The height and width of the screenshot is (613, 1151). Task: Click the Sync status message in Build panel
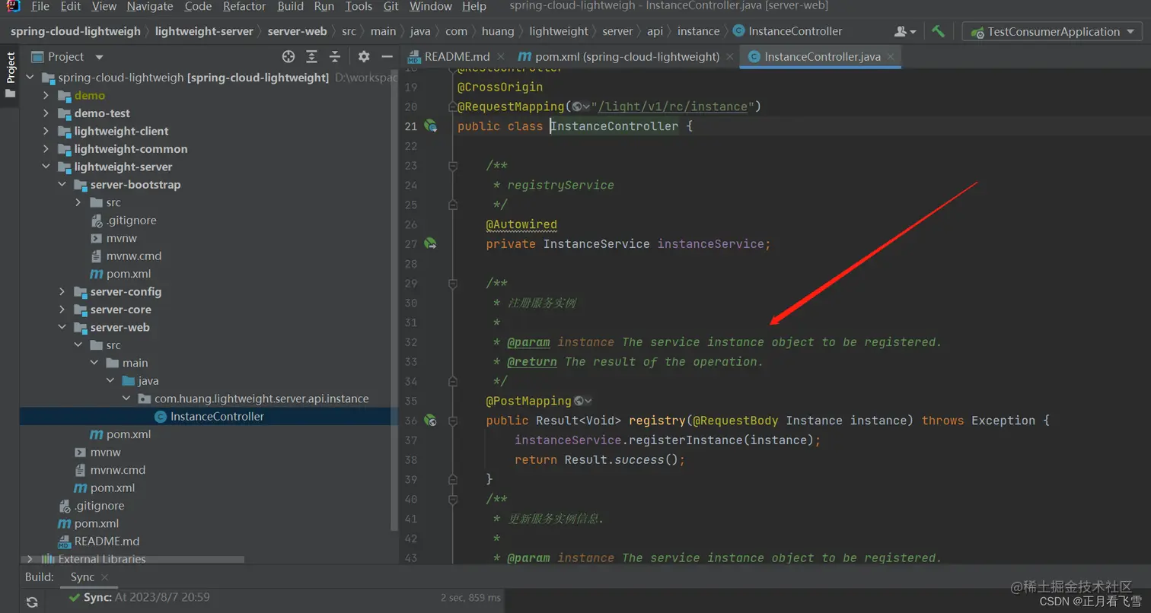pos(139,598)
